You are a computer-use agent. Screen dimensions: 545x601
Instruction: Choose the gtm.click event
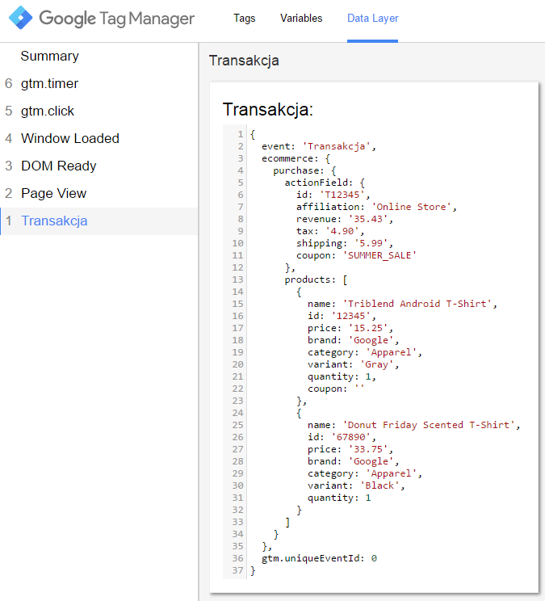click(48, 111)
